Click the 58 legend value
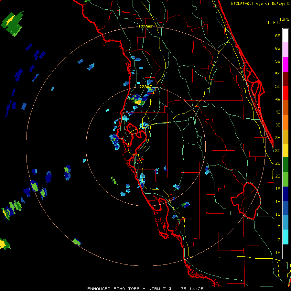 coord(278,61)
